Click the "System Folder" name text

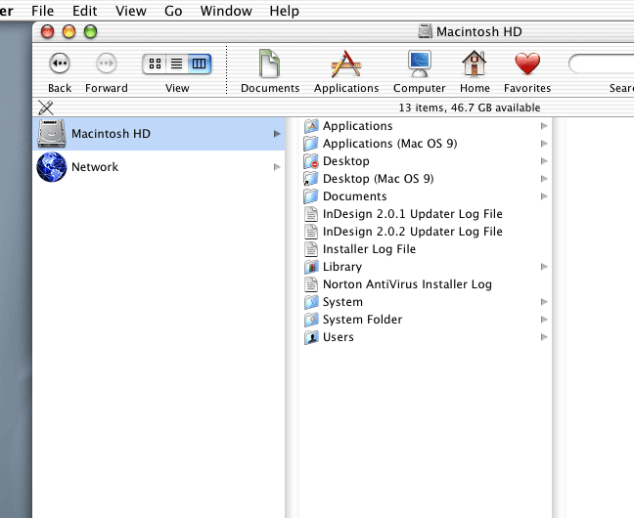362,320
